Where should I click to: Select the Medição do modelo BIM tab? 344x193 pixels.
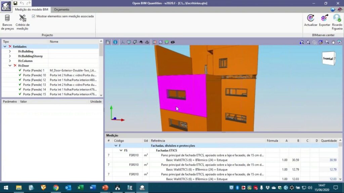(32, 9)
